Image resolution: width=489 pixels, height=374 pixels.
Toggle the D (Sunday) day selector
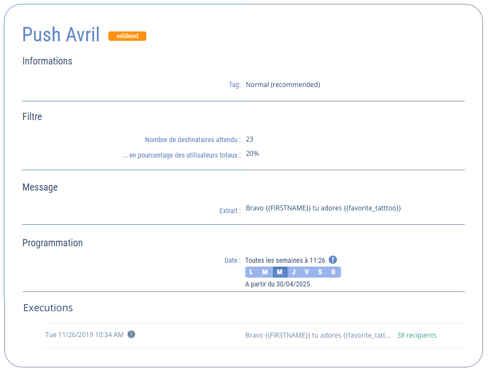click(x=333, y=272)
